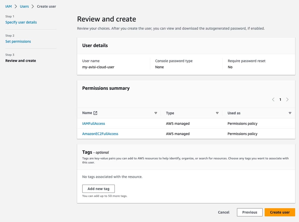The height and width of the screenshot is (222, 299).
Task: Go to next page of permissions
Action: 287,99
